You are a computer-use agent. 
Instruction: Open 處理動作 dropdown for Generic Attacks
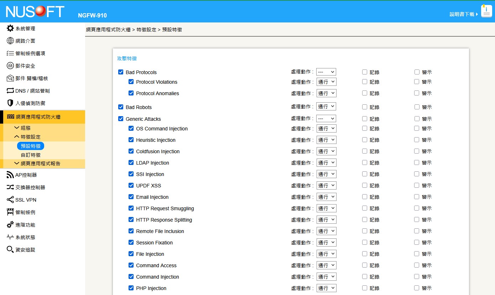(326, 119)
